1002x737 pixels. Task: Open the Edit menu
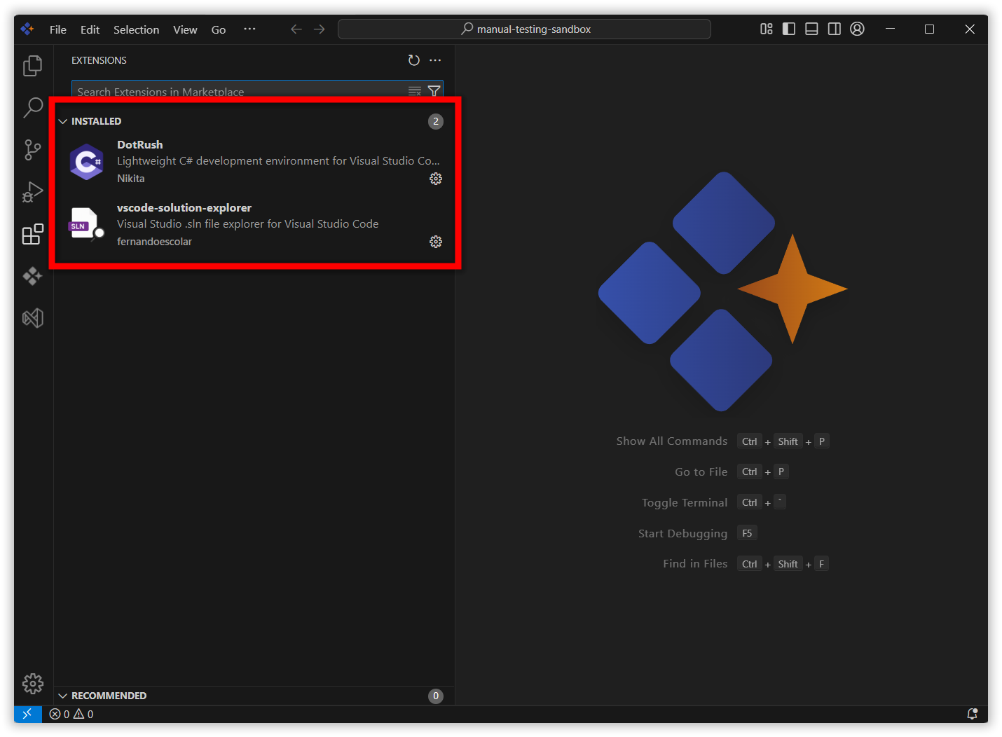click(90, 29)
